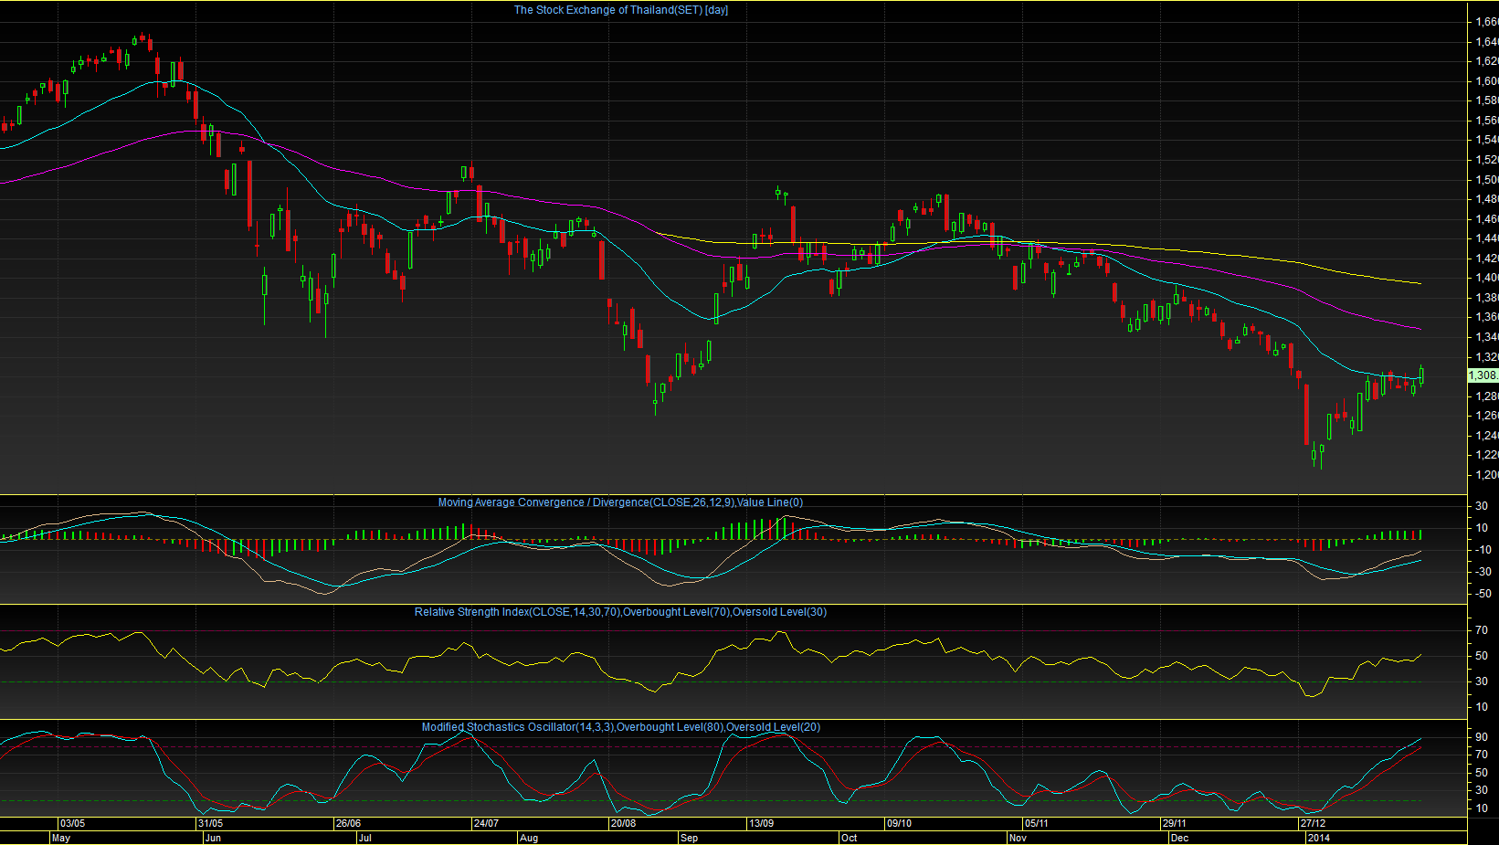Click the 20/08 date label
Viewport: 1499px width, 845px height.
click(623, 824)
